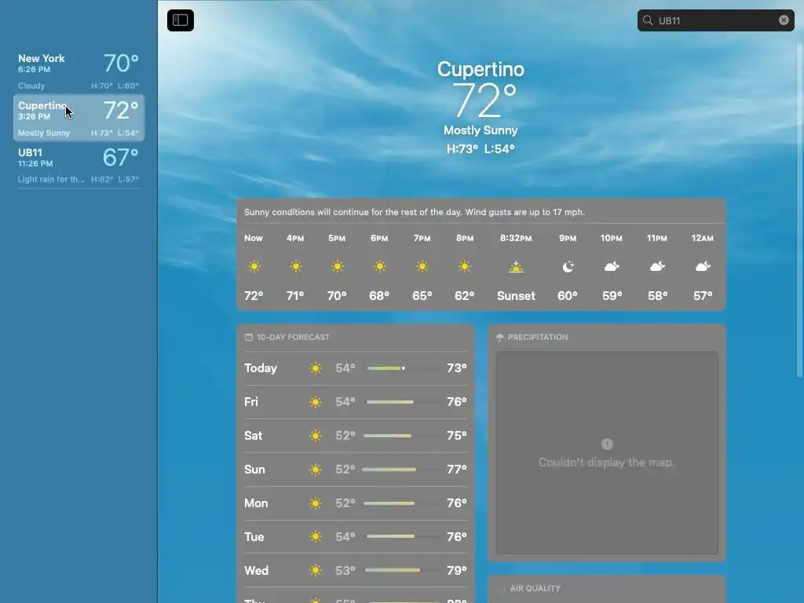Image resolution: width=804 pixels, height=603 pixels.
Task: Click the Today temperature range bar
Action: 403,368
